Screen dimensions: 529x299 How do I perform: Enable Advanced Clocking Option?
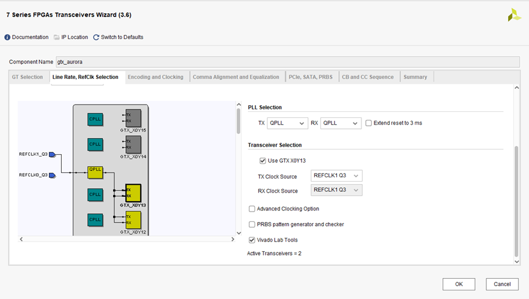click(x=252, y=209)
